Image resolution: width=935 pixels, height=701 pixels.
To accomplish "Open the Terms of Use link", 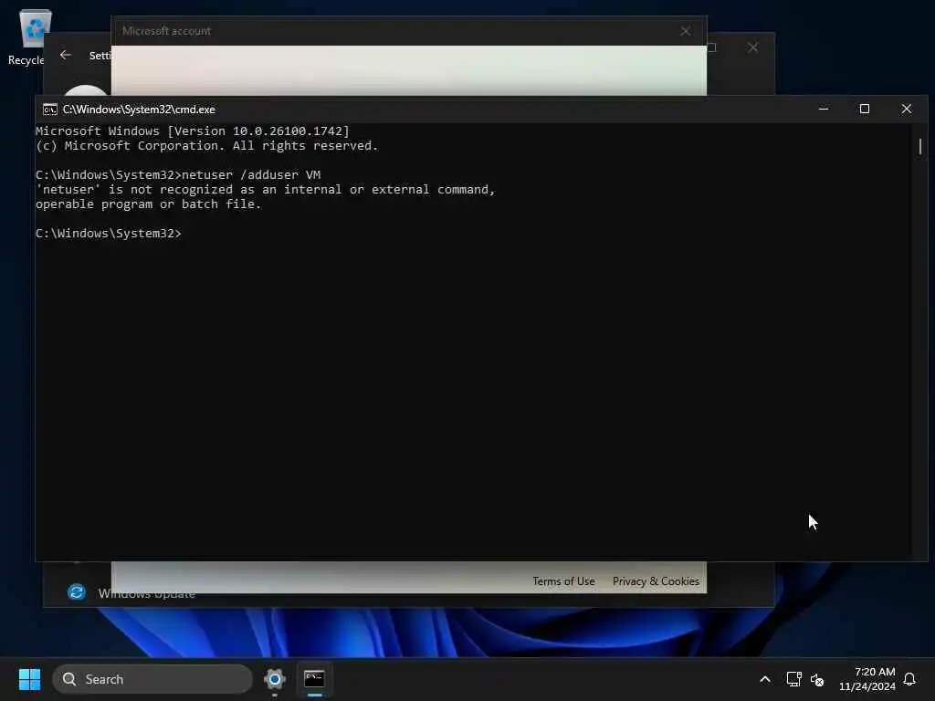I will tap(563, 581).
